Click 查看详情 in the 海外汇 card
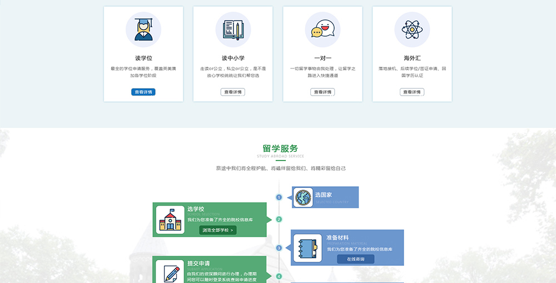556x283 pixels. [412, 92]
